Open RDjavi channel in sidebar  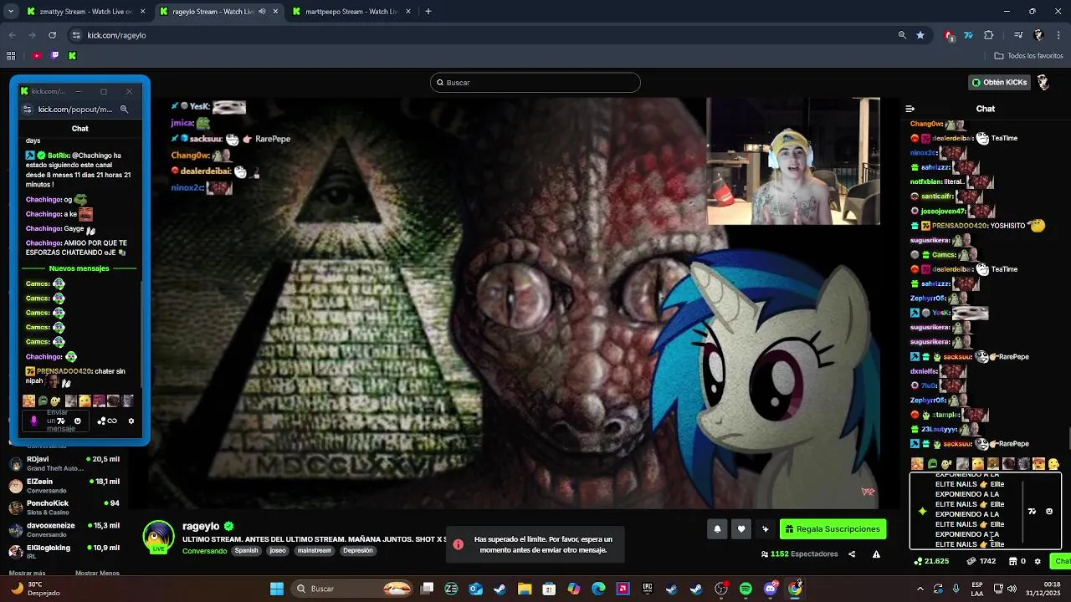(x=65, y=463)
